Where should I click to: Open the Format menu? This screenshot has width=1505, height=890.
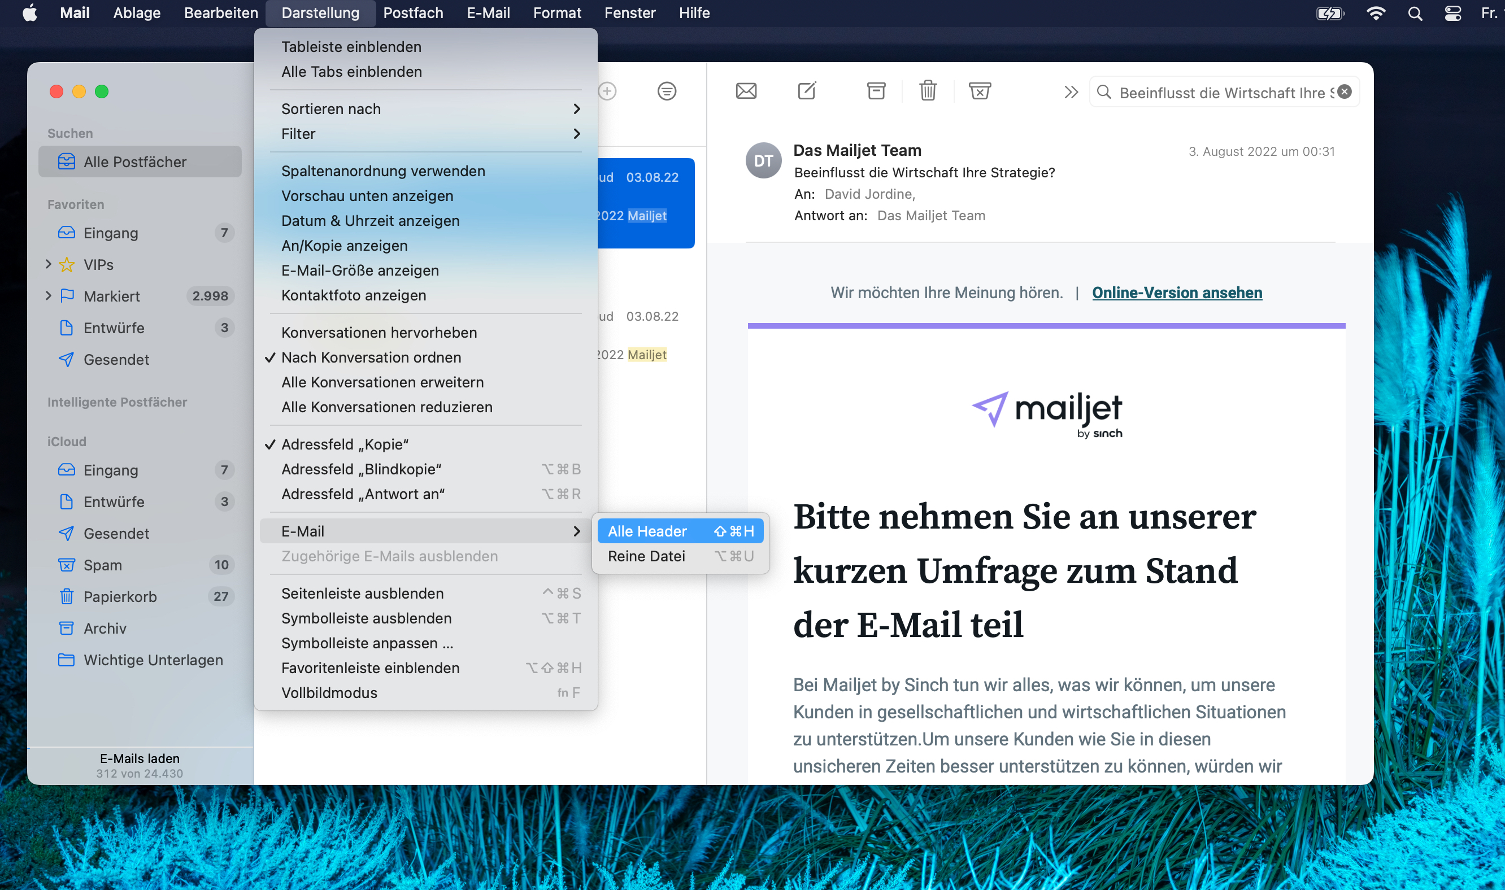(x=556, y=12)
